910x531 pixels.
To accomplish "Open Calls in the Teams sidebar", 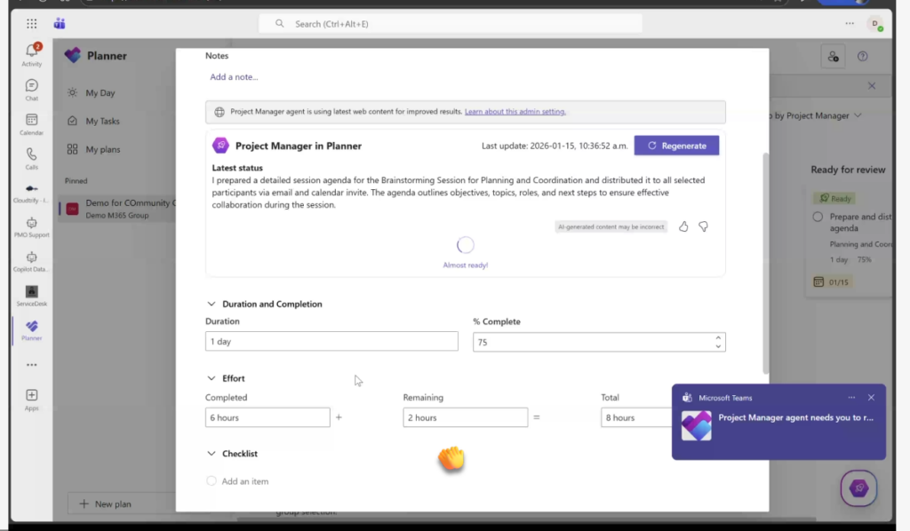I will [31, 158].
